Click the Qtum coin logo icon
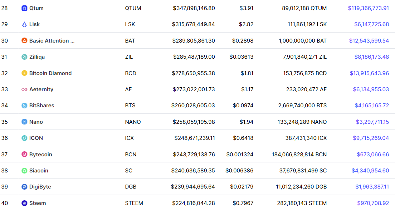Screen dimensions: 395x210 [x=24, y=8]
